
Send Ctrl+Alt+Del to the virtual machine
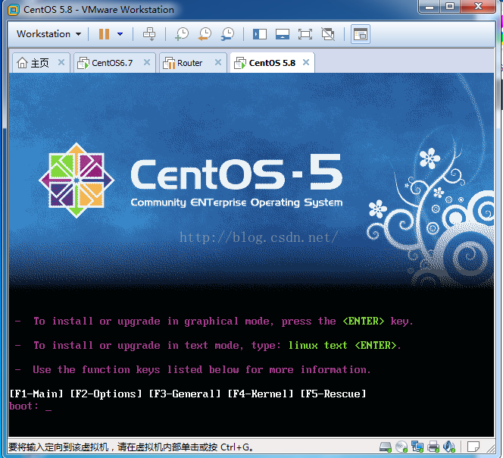149,34
